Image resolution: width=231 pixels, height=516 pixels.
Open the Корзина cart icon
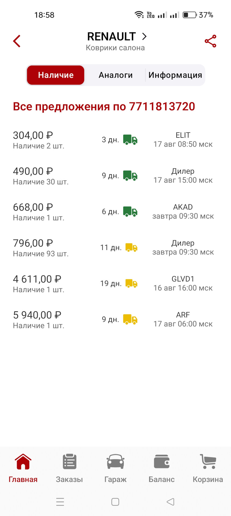pyautogui.click(x=208, y=462)
